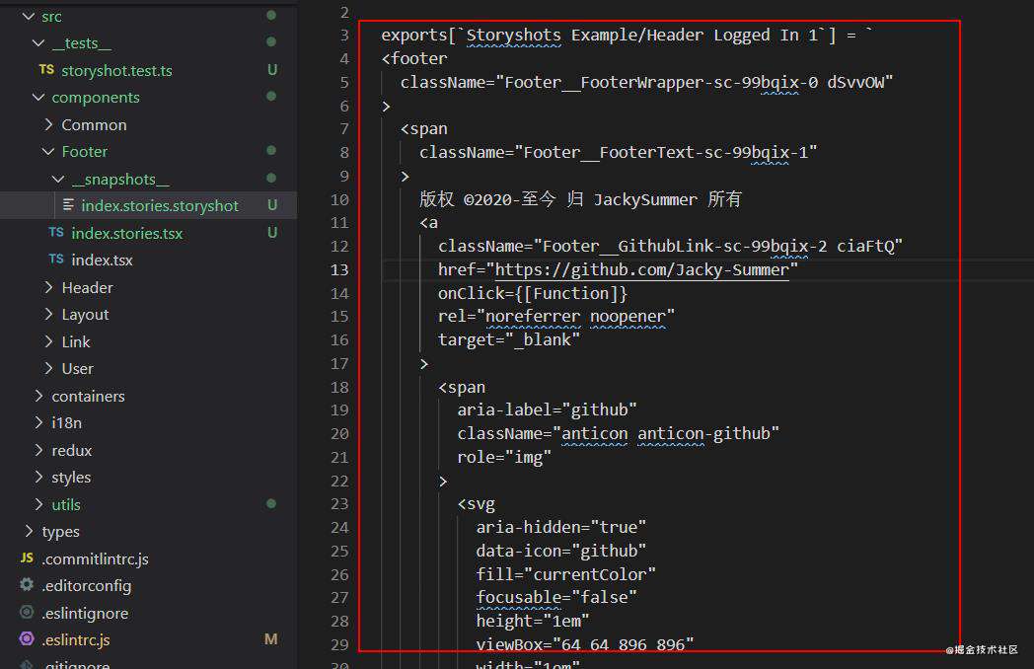The image size is (1034, 669).
Task: Click rel="noreferrer noopener" line
Action: [x=556, y=317]
